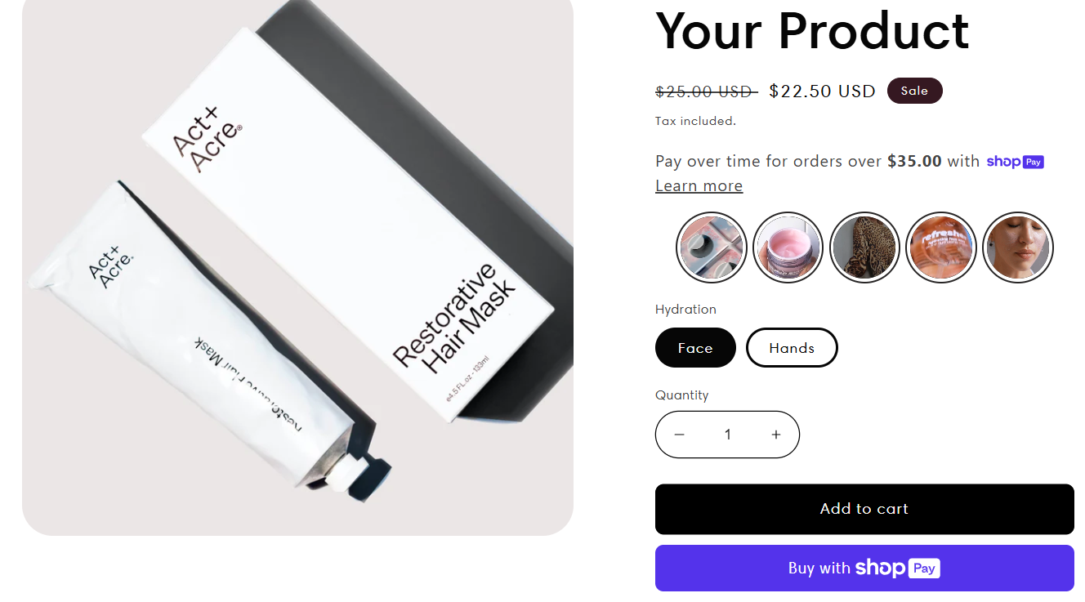Open the pink cream jar circle thumbnail
1085x602 pixels.
(788, 247)
